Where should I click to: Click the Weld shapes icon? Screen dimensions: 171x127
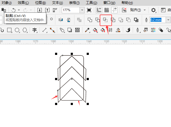coord(90,20)
